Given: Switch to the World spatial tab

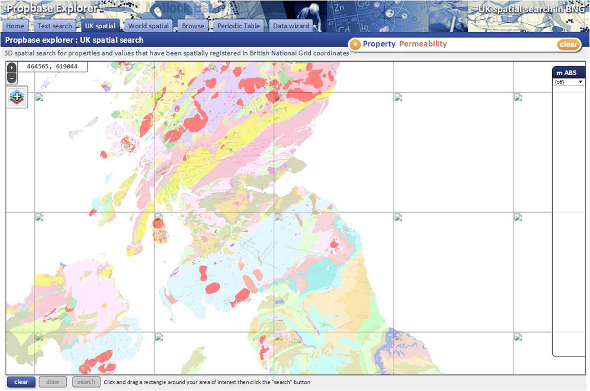Looking at the screenshot, I should (148, 26).
